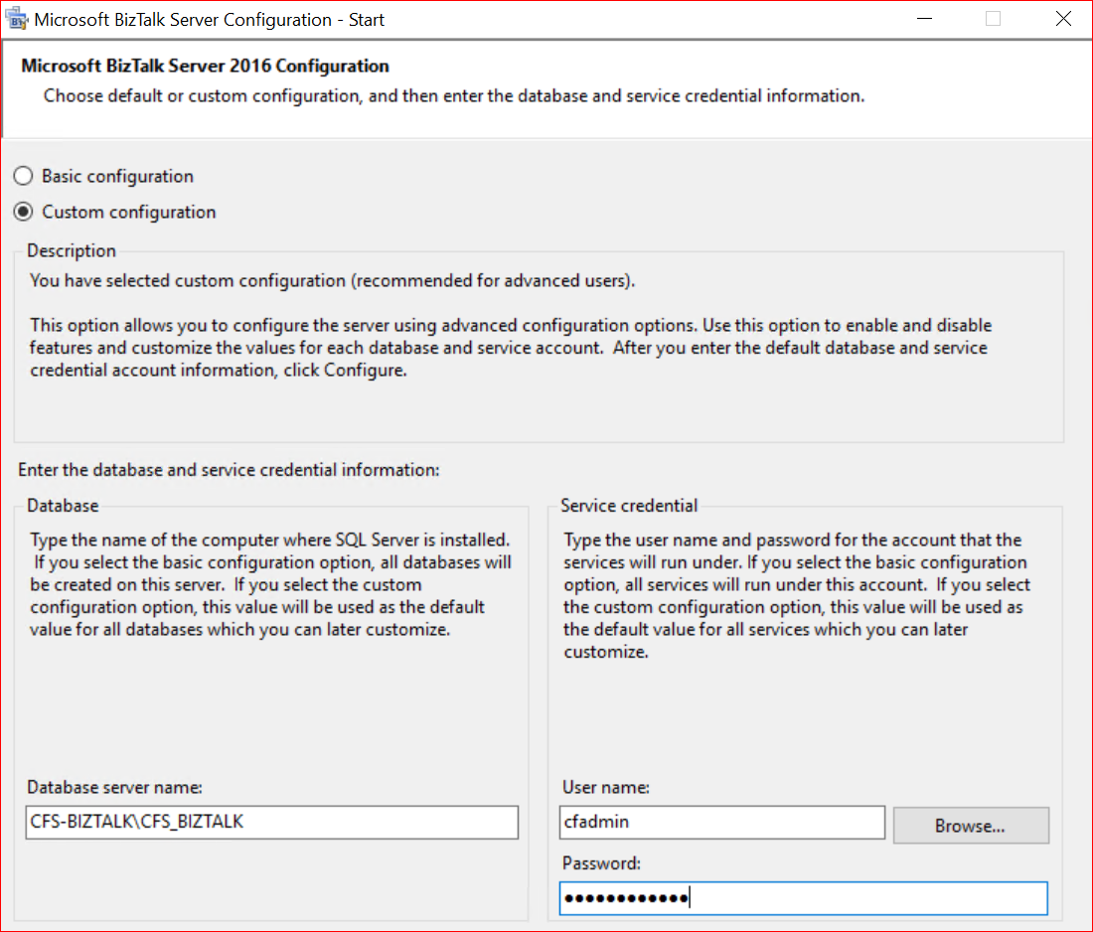This screenshot has width=1093, height=932.
Task: Click the Description group box title
Action: click(x=72, y=250)
